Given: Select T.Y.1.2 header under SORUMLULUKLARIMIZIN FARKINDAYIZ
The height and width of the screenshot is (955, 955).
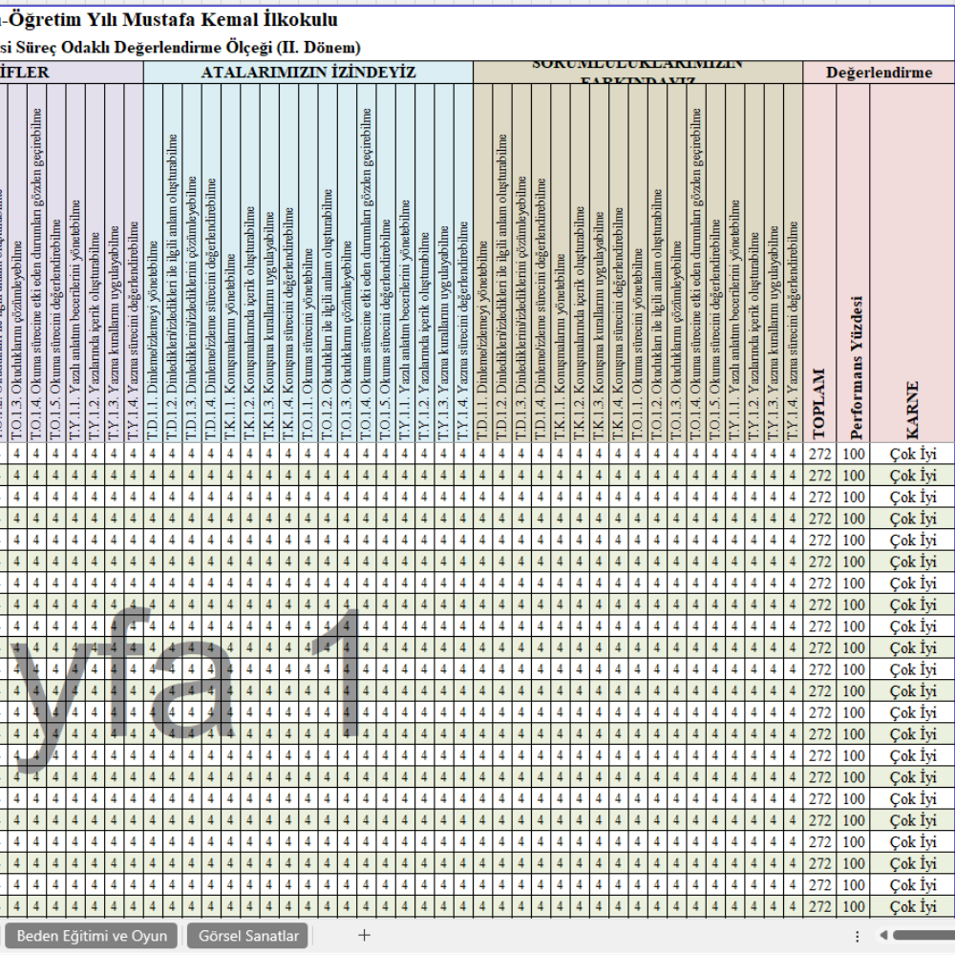Looking at the screenshot, I should click(754, 264).
